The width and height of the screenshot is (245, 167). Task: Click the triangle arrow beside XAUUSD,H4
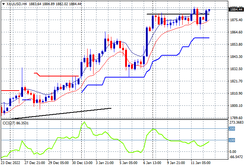click(3, 4)
